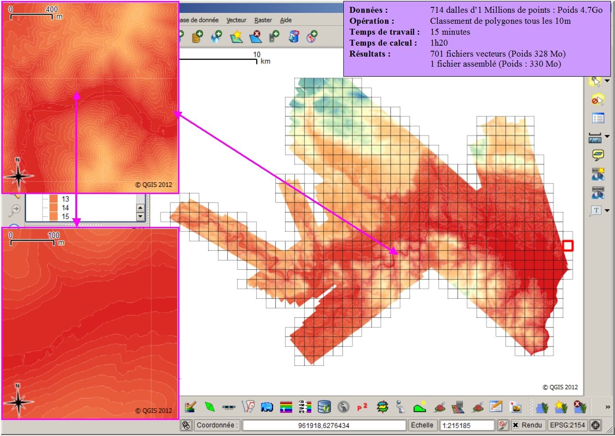The image size is (615, 436).
Task: Click the new bookmark icon
Action: 598,174
